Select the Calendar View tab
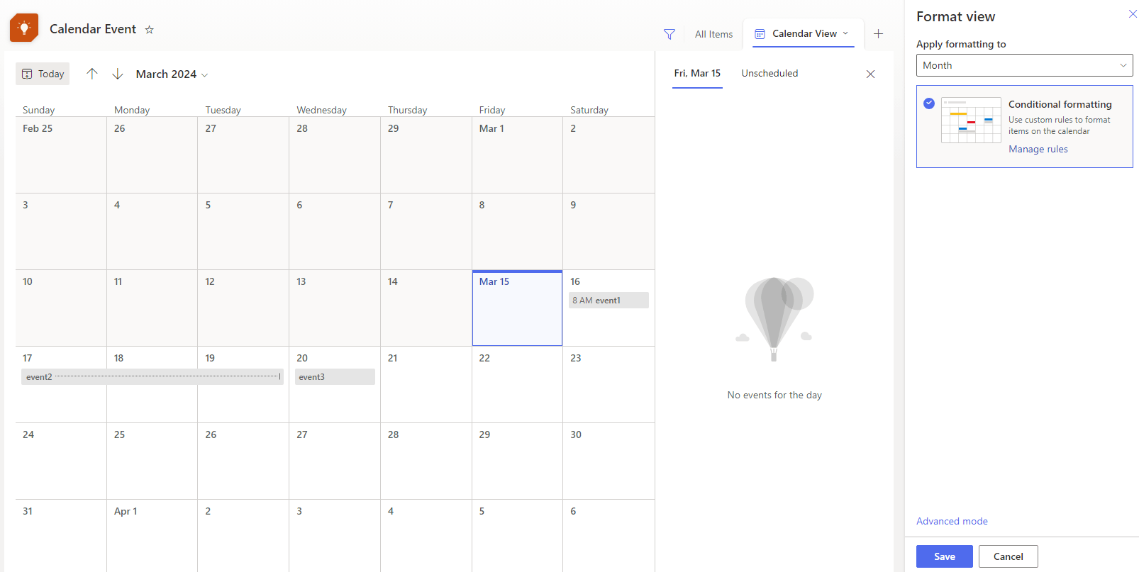Screen dimensions: 1139x572 [x=804, y=33]
